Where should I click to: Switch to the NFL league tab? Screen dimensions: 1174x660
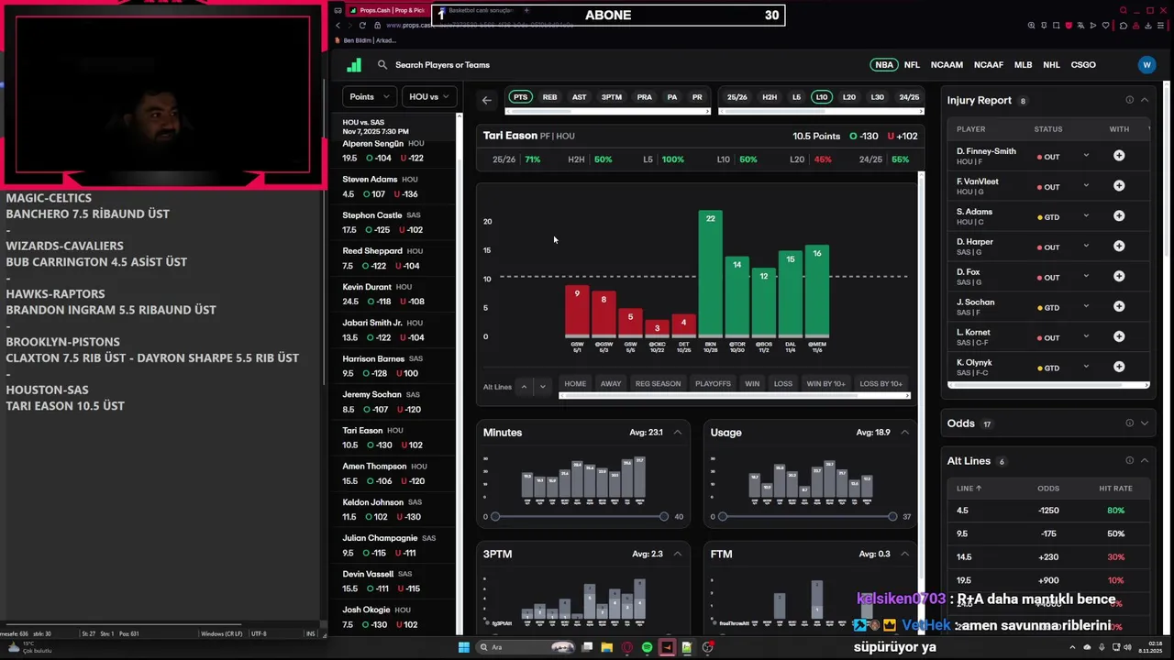(912, 65)
